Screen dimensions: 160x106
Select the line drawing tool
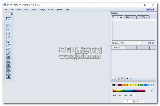click(9, 53)
